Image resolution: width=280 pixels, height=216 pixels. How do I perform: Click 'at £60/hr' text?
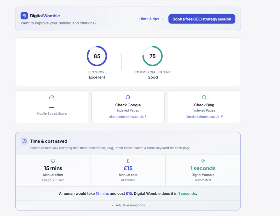pos(128,180)
